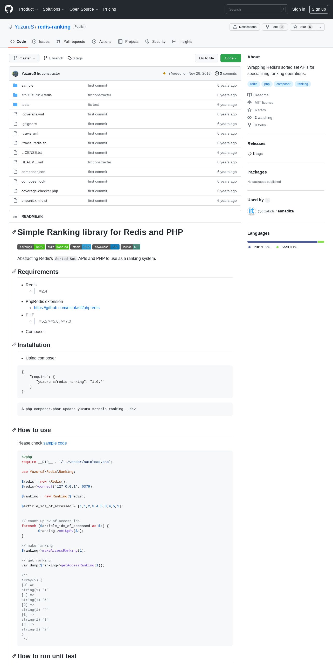Open the star lists dropdown arrow
The width and height of the screenshot is (333, 666).
[x=320, y=27]
